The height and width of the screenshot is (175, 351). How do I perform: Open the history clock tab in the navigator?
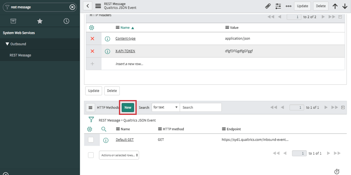66,21
